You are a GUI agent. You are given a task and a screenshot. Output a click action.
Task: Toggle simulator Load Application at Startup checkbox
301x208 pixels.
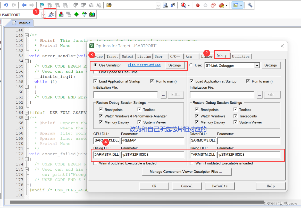pos(95,81)
